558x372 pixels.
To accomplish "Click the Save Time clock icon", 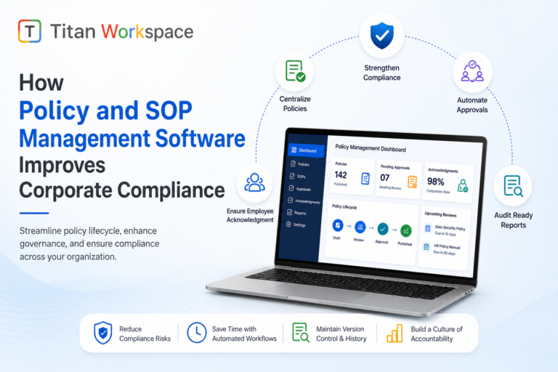I will coord(196,333).
